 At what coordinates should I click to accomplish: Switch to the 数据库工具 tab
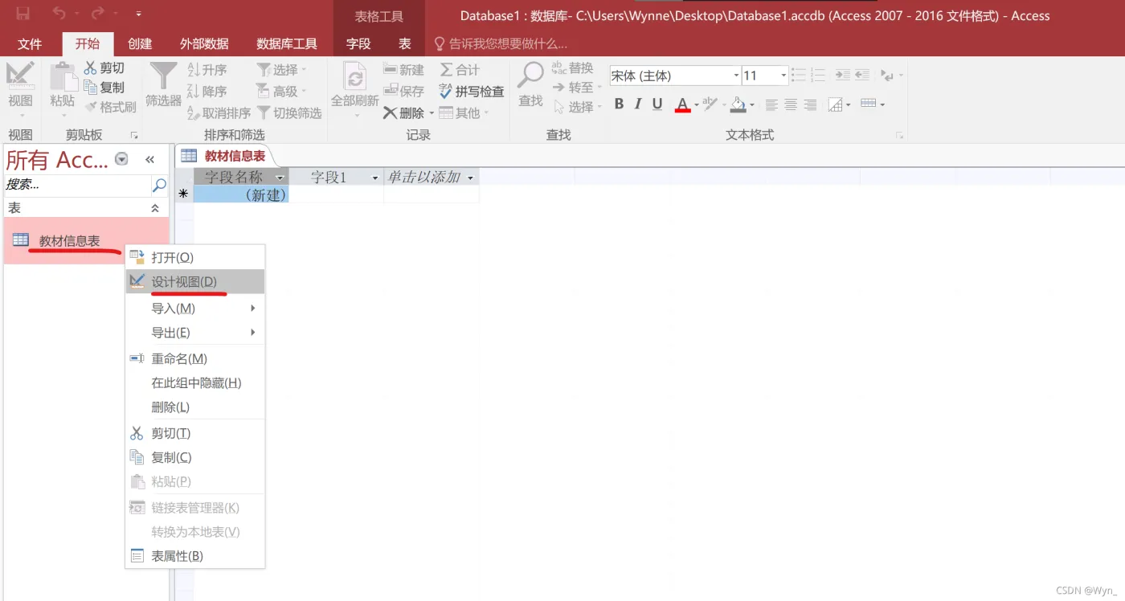pyautogui.click(x=287, y=43)
